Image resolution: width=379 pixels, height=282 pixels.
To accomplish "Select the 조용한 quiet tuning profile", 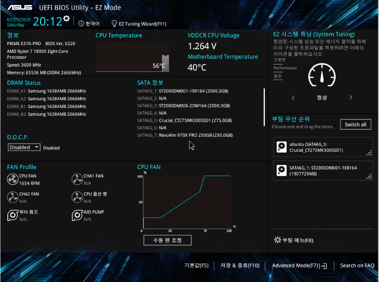I will click(279, 60).
